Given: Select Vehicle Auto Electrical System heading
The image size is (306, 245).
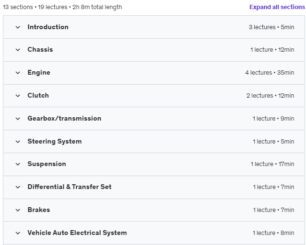Looking at the screenshot, I should (x=77, y=233).
